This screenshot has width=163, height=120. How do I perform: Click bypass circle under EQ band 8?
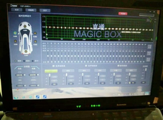tap(72, 62)
